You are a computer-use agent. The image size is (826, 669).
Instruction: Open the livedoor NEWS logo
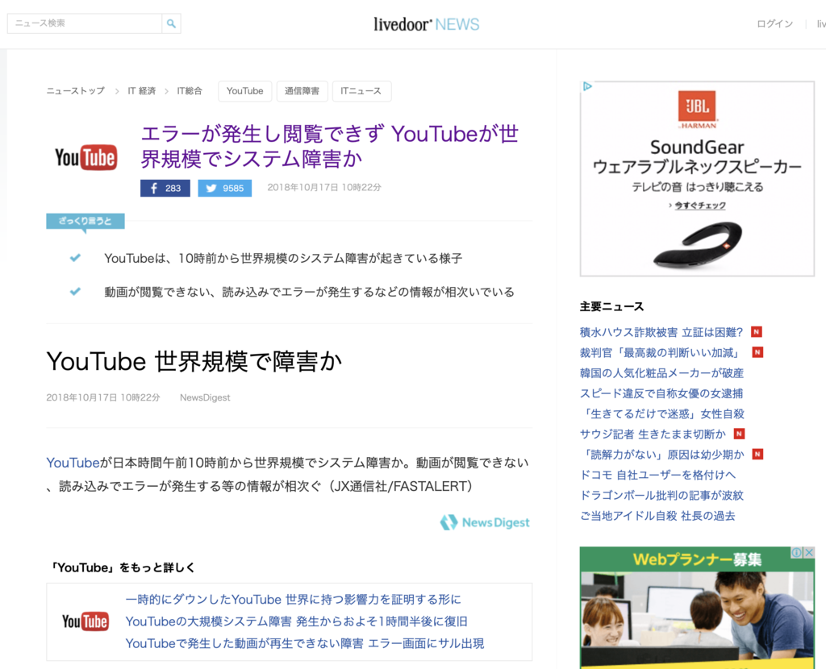click(426, 24)
